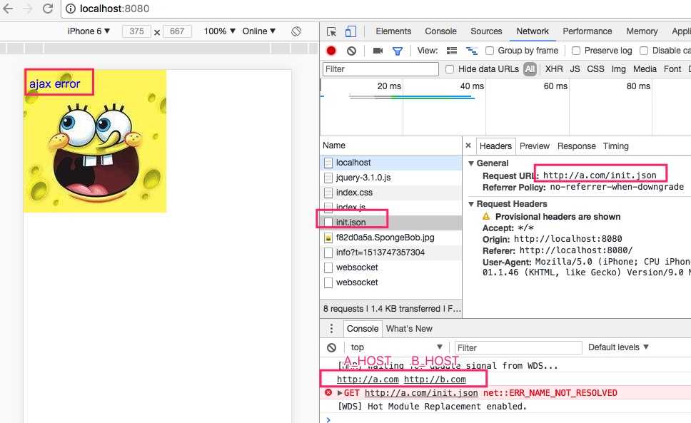Click the capture screenshots camera icon

pyautogui.click(x=378, y=51)
